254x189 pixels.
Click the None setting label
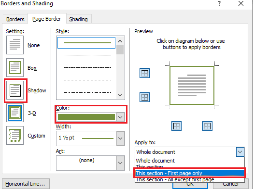(33, 45)
